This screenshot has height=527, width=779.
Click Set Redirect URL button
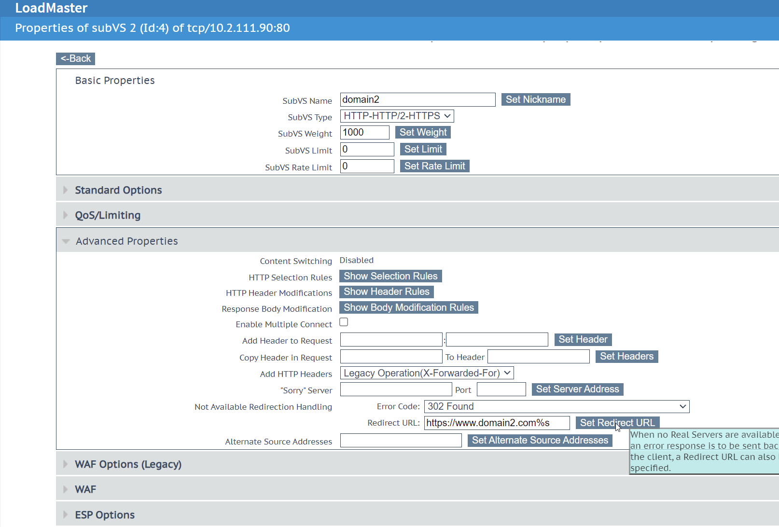(x=617, y=423)
